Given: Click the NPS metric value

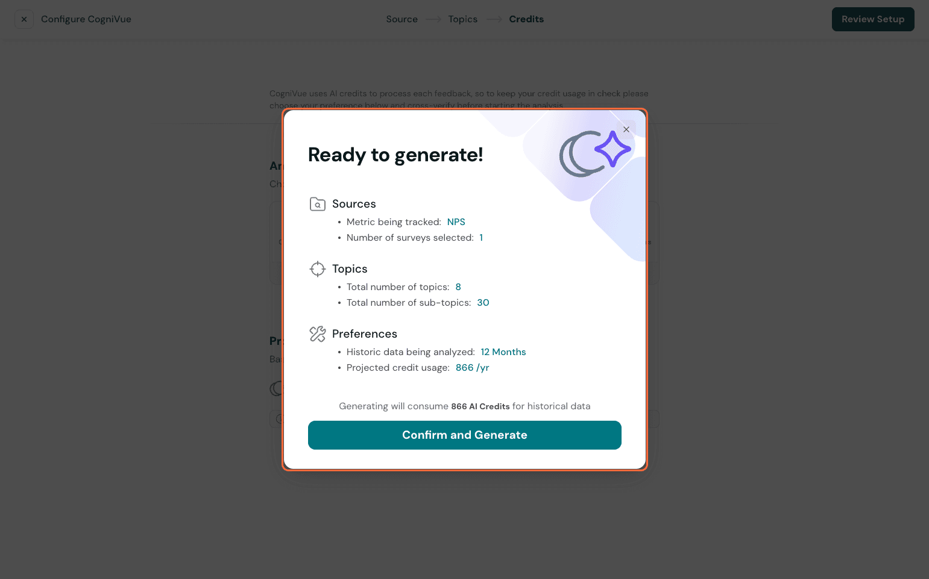Looking at the screenshot, I should pyautogui.click(x=456, y=222).
